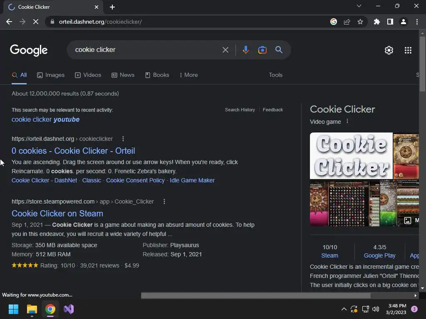Open knowledge panel more options dots
Screen dimensions: 426x319
pos(347,121)
